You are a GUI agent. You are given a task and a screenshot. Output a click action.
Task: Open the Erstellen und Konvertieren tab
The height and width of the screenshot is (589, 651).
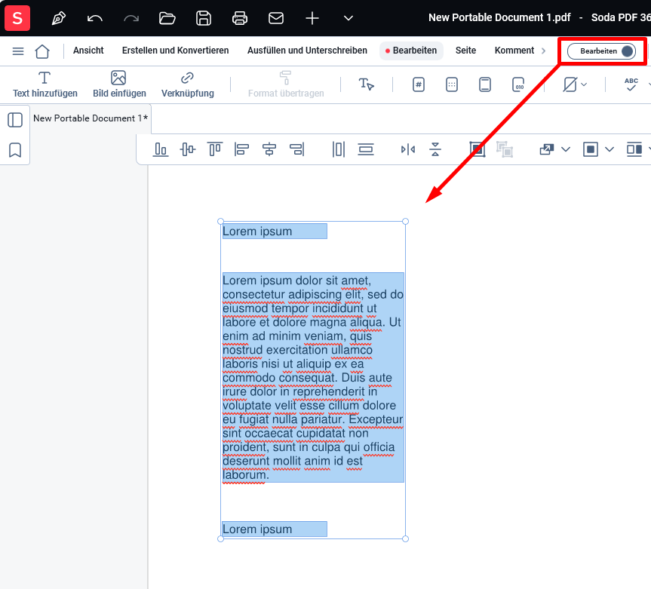(x=175, y=51)
